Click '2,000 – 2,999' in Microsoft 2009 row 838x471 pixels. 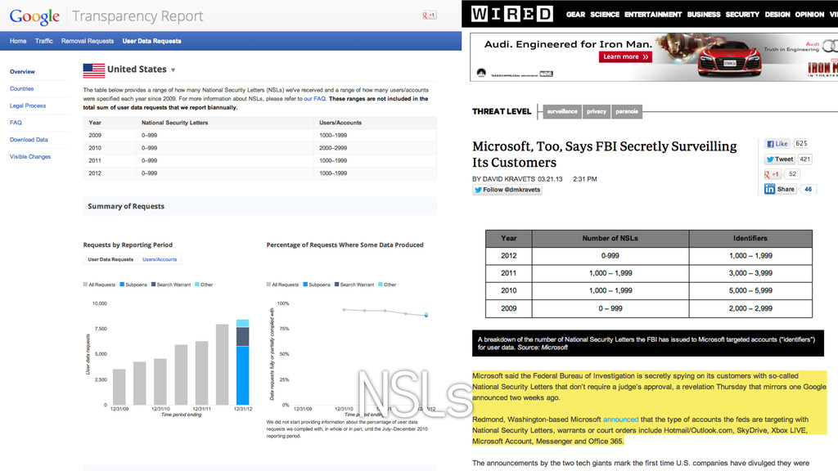point(750,308)
